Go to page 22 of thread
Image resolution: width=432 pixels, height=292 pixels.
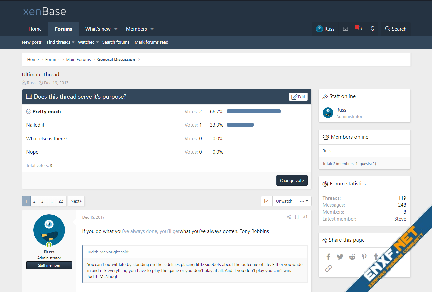tap(61, 201)
